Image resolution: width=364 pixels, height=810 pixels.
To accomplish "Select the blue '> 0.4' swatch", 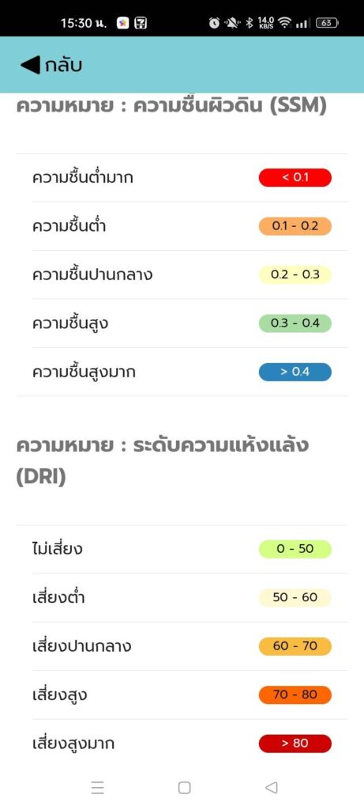I will coord(295,372).
